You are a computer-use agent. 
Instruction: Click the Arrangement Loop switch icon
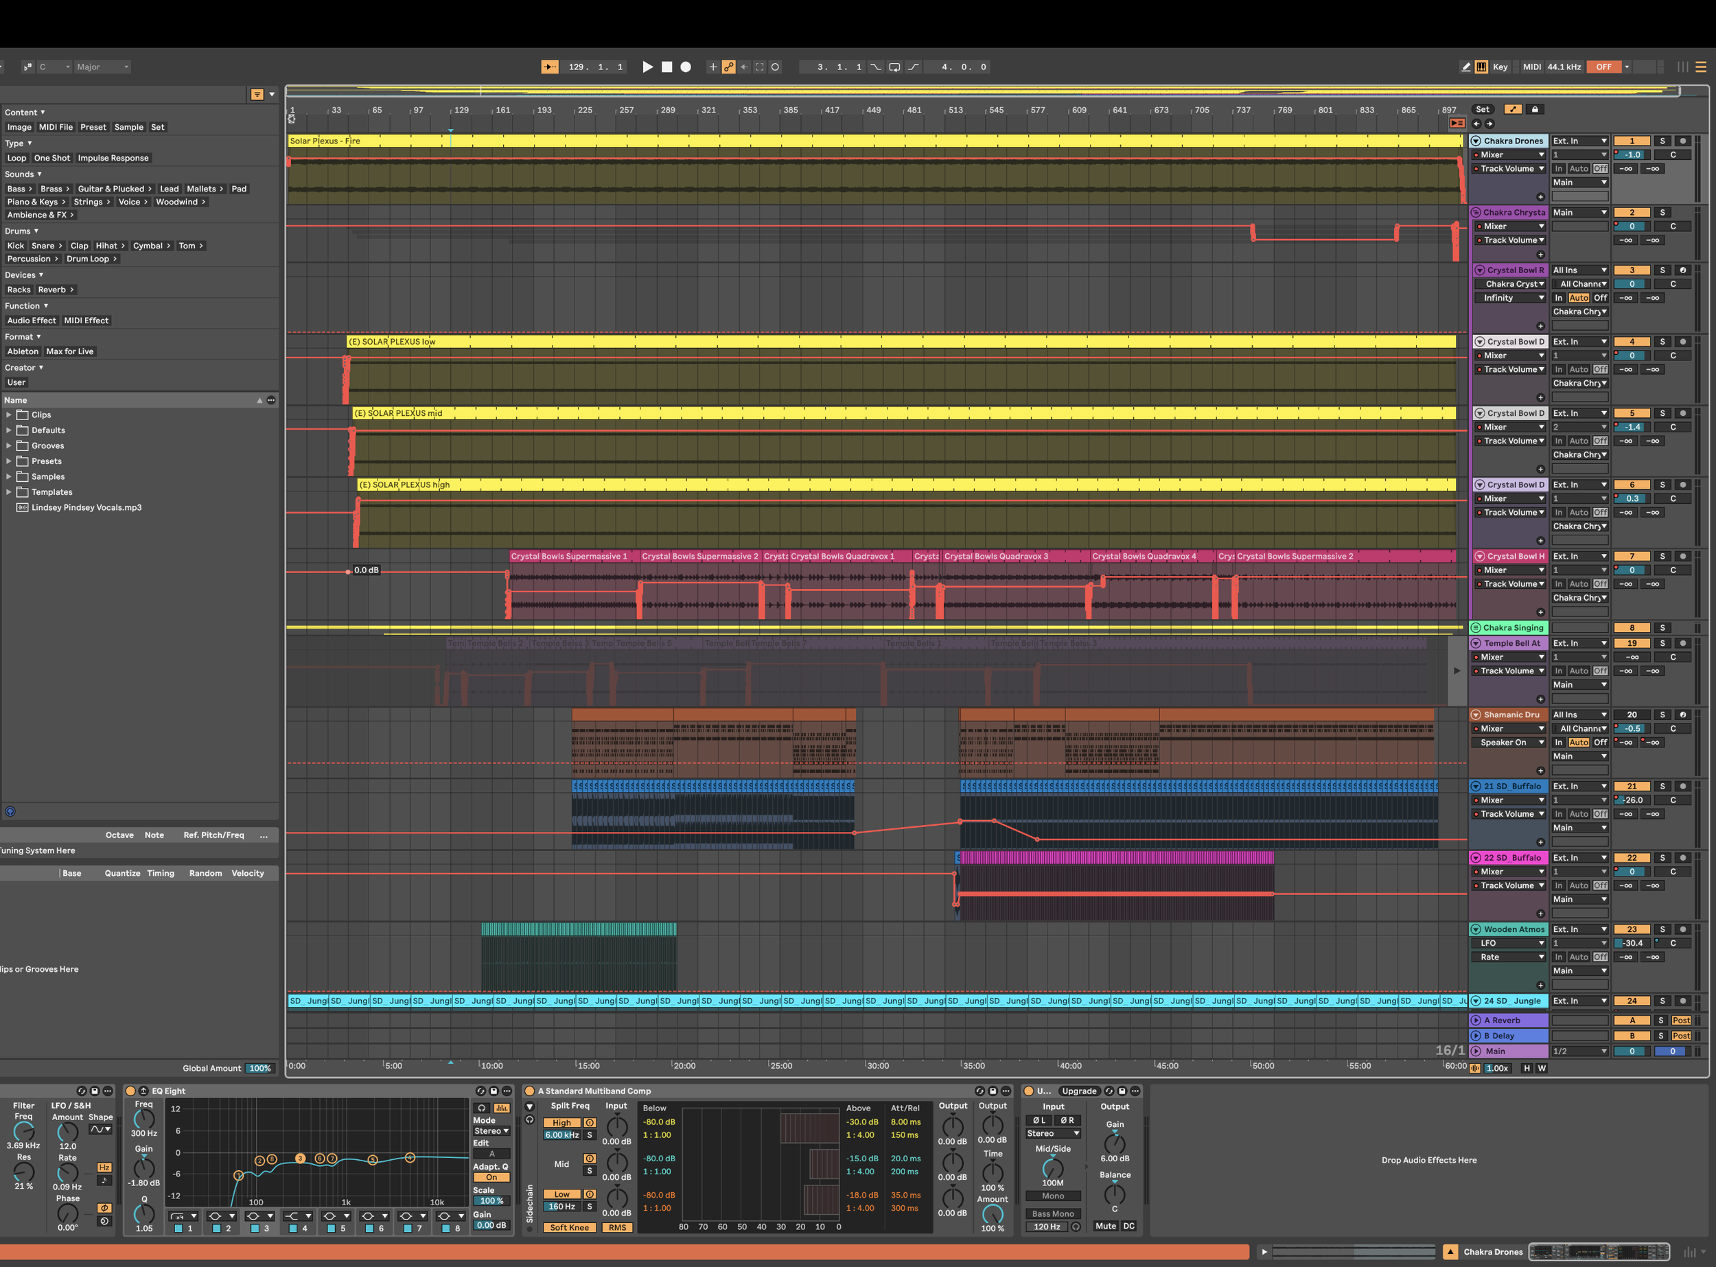[x=894, y=67]
